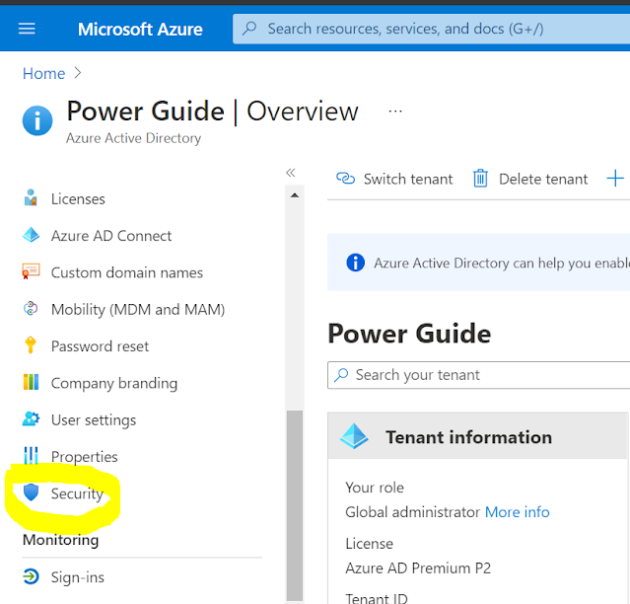The image size is (630, 604).
Task: Click the magnifier icon in Search your tenant
Action: (x=341, y=375)
